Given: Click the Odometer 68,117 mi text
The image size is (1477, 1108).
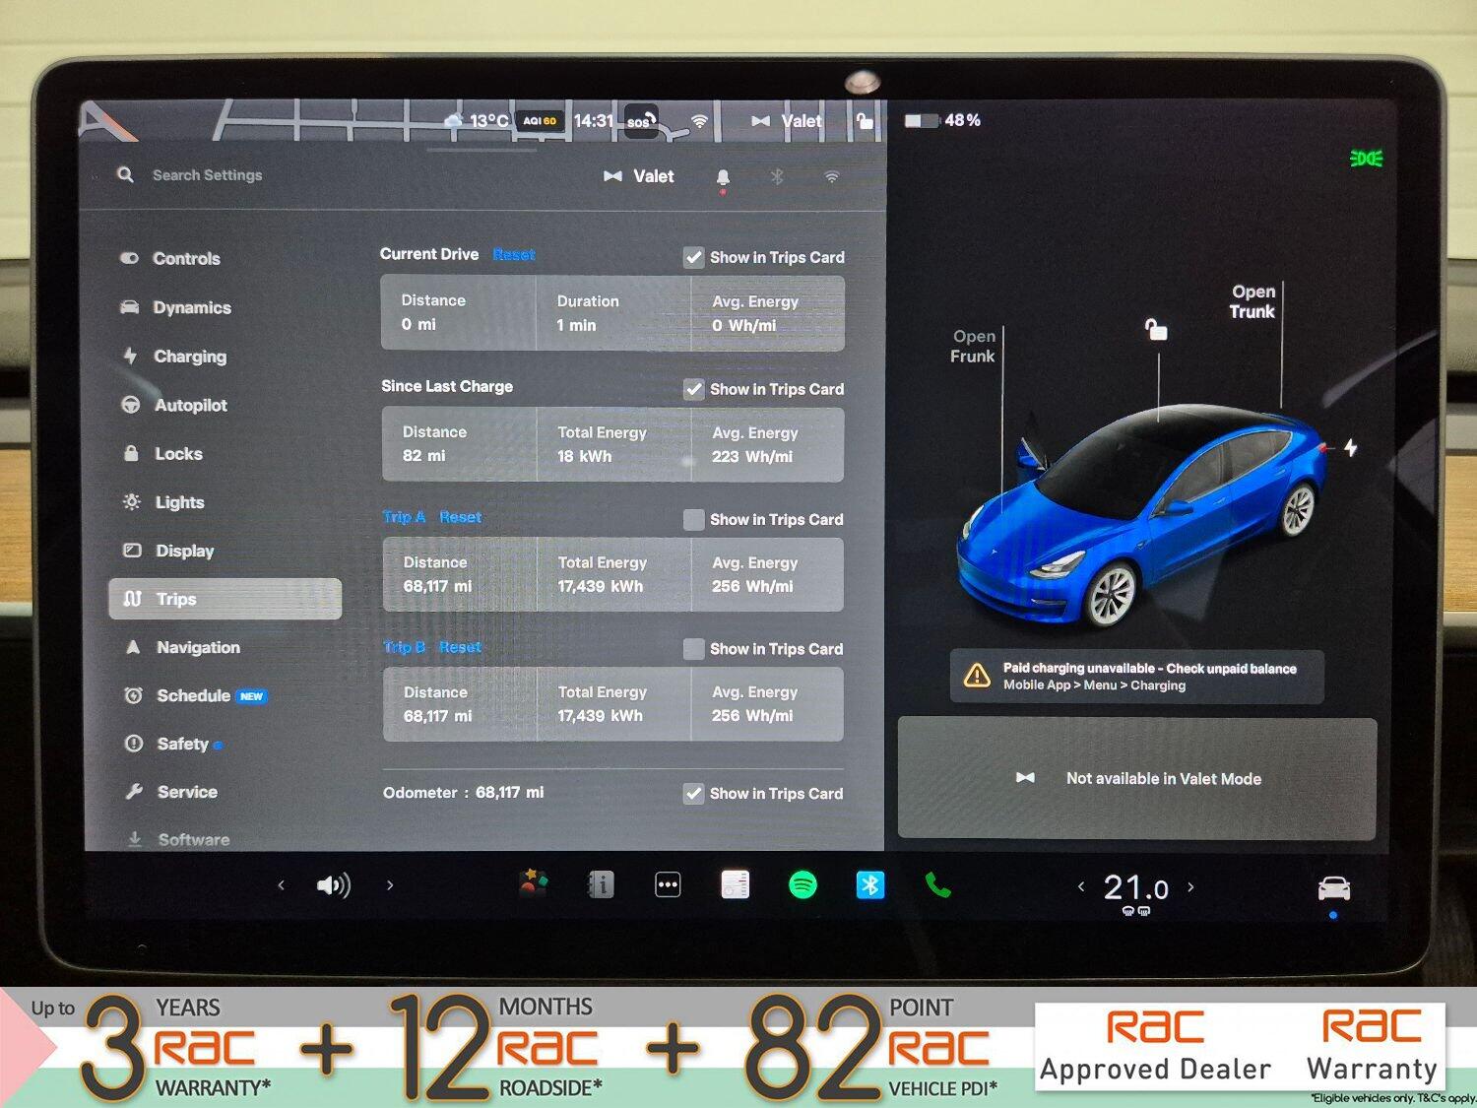Looking at the screenshot, I should 463,792.
